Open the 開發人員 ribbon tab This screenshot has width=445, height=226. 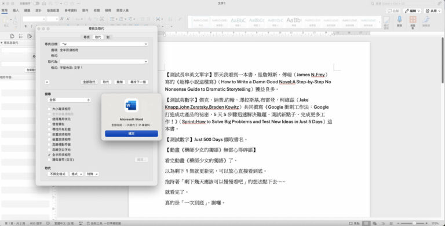point(123,10)
